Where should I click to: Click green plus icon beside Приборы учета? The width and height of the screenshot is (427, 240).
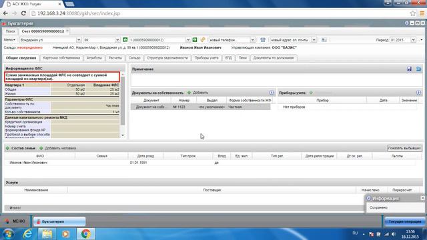coord(311,93)
